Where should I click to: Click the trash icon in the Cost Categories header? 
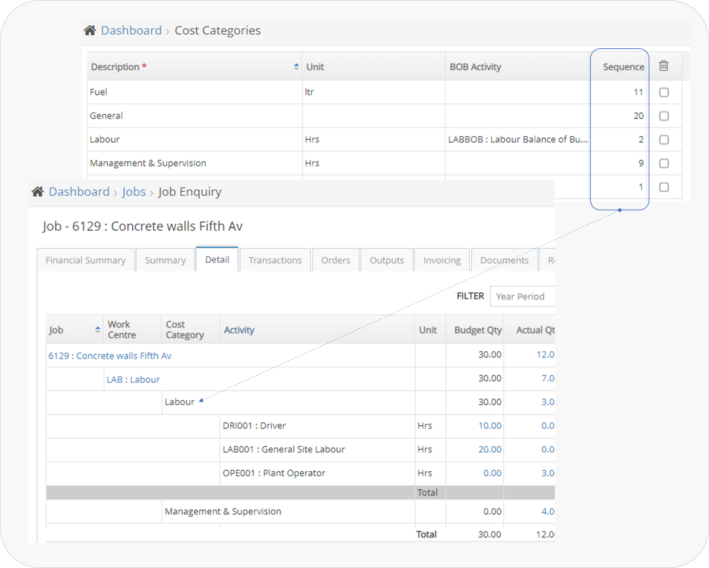664,66
